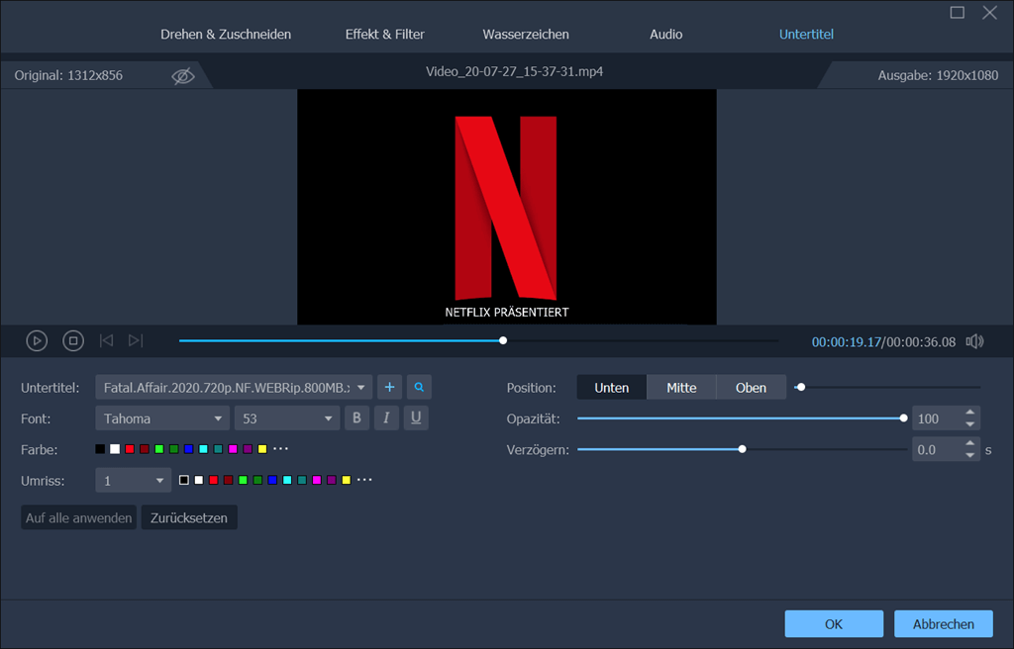
Task: Open the Wasserzeichen tab
Action: click(x=526, y=35)
